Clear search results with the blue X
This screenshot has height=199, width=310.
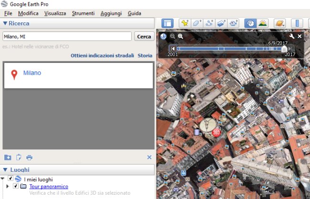point(149,157)
